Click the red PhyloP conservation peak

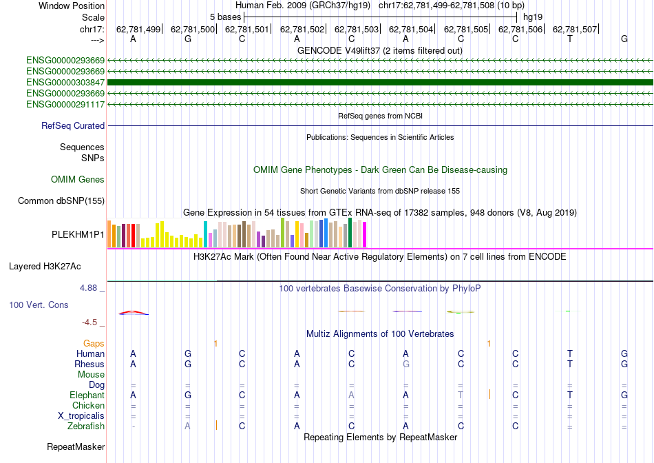[133, 312]
